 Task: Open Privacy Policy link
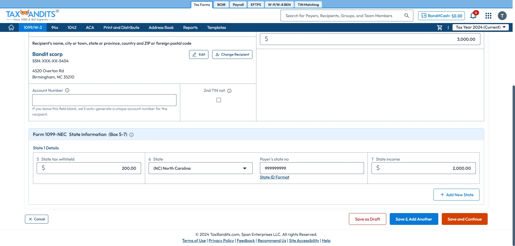coord(221,241)
